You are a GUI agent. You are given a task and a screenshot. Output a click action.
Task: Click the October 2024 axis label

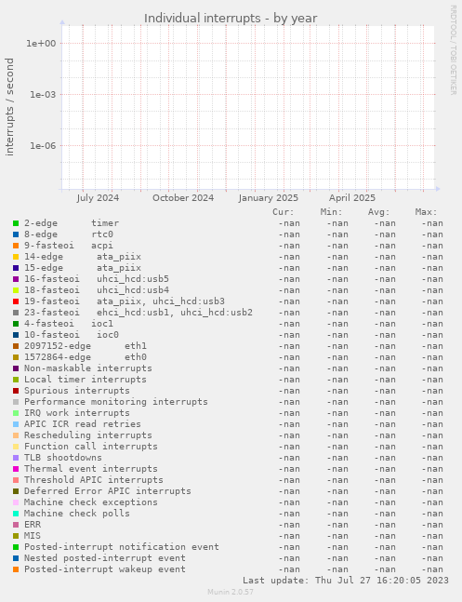(x=183, y=198)
